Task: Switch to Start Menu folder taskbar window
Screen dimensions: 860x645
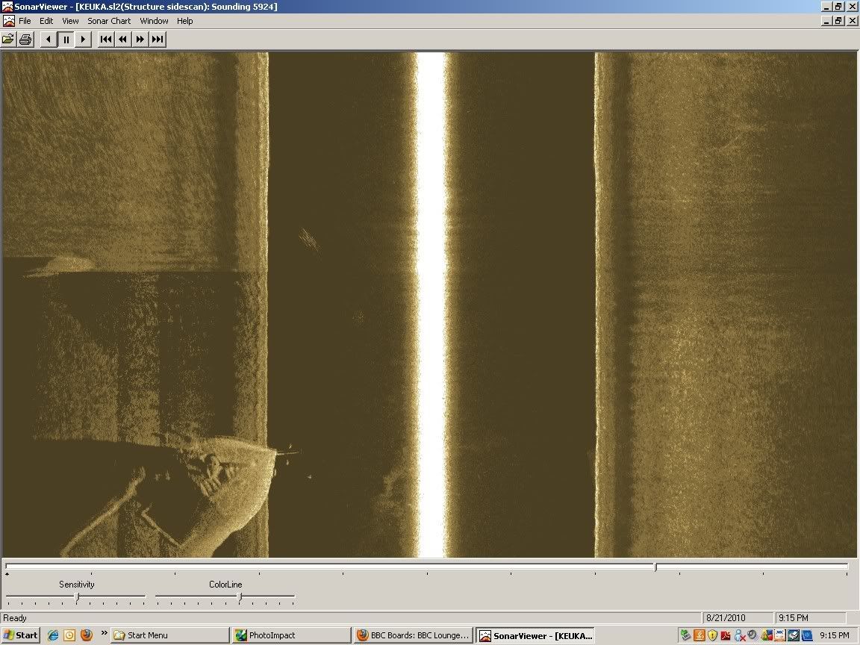Action: pos(169,635)
